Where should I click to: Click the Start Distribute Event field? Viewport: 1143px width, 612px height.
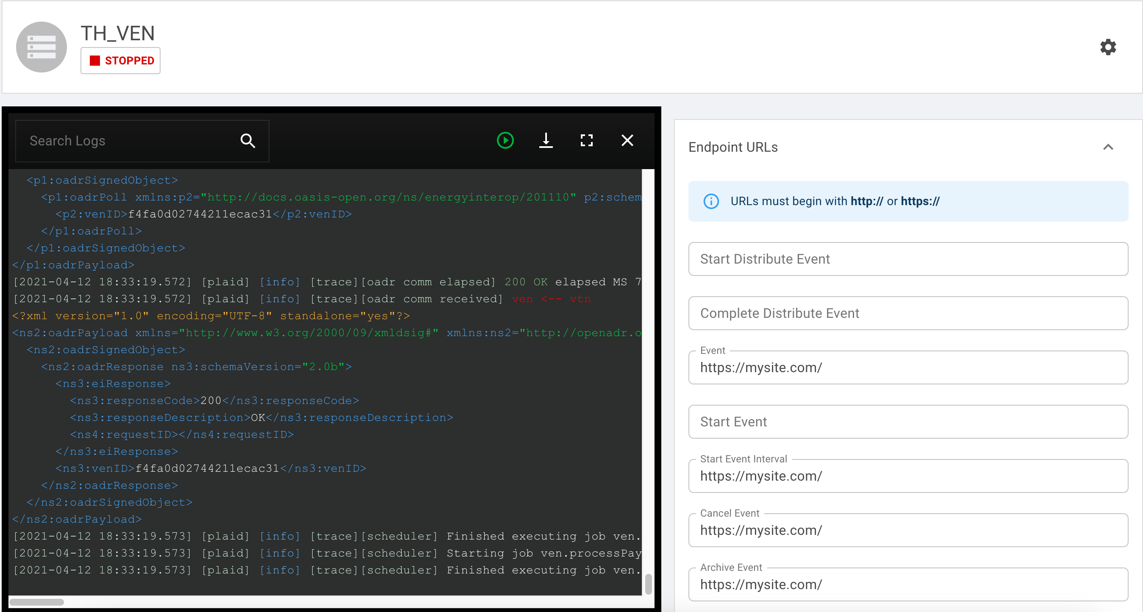pyautogui.click(x=908, y=259)
